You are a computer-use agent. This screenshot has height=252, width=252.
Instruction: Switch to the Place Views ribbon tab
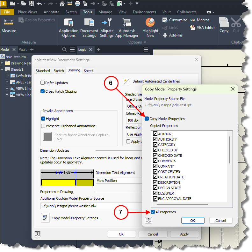coord(28,12)
